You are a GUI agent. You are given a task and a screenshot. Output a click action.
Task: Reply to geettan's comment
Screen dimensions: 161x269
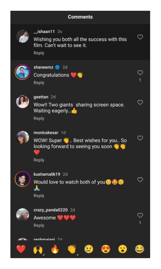pyautogui.click(x=39, y=118)
